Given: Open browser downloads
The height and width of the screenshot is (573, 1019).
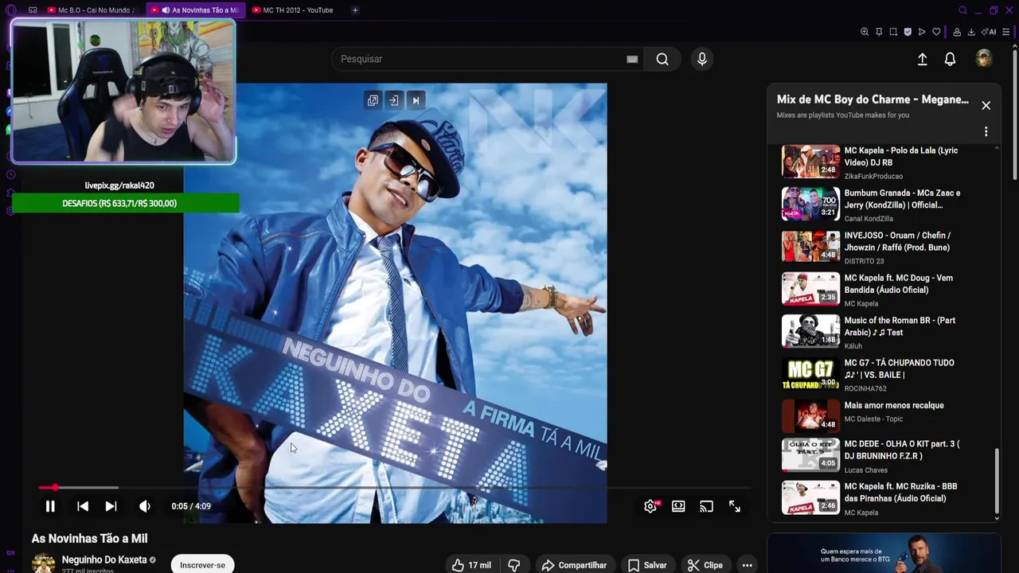Looking at the screenshot, I should pos(971,32).
